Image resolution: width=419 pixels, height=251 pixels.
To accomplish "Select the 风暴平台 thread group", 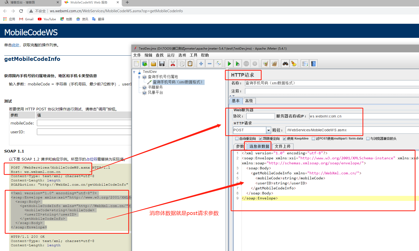I will 155,92.
